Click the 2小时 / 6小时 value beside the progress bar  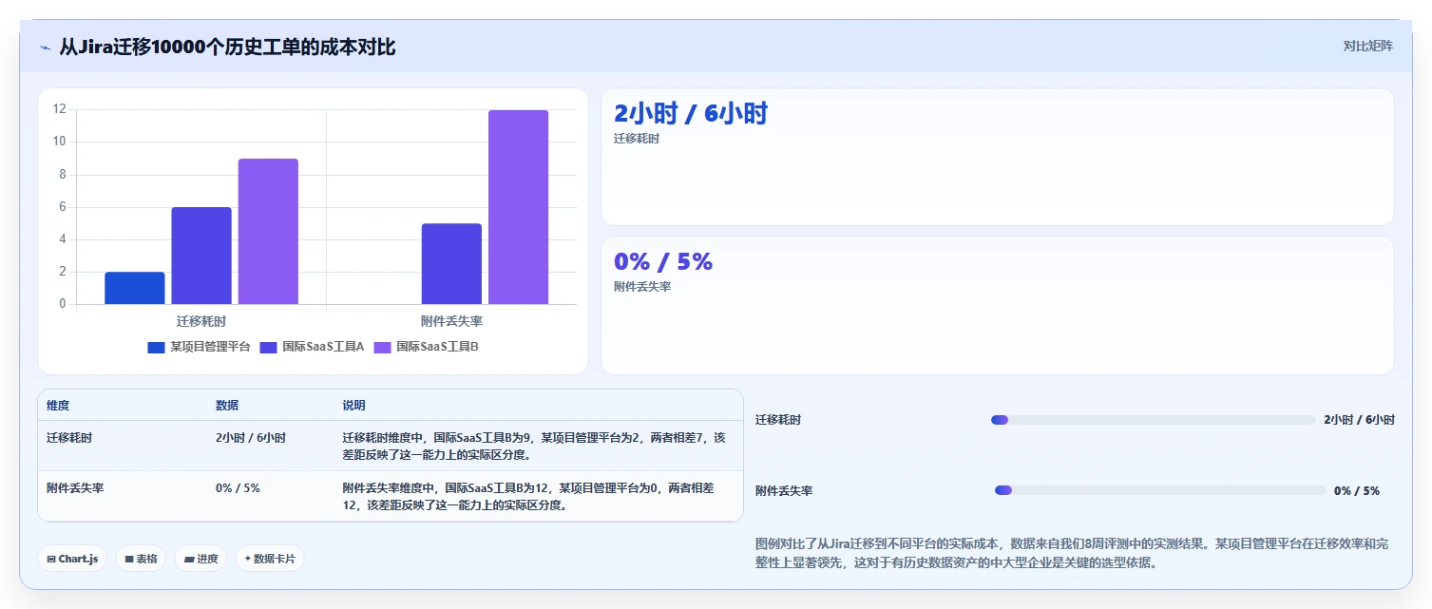[x=1359, y=420]
